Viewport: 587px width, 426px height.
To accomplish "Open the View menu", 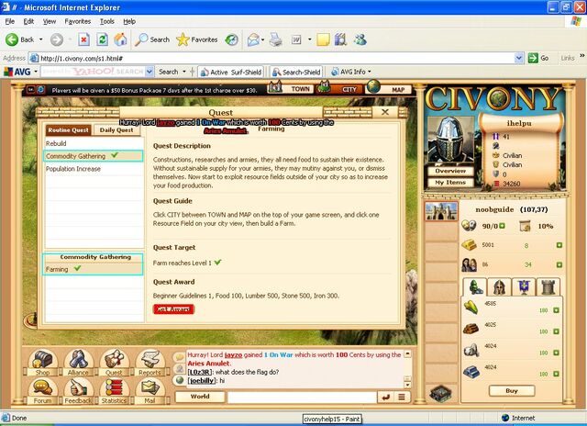I will coord(49,21).
